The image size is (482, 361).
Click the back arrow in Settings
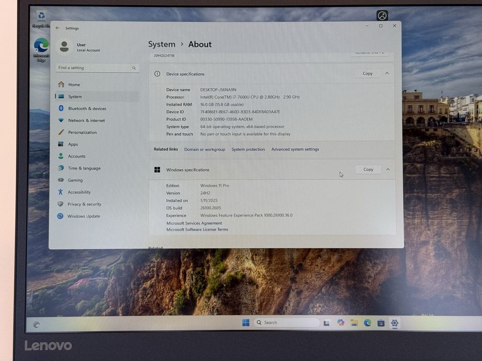tap(57, 28)
